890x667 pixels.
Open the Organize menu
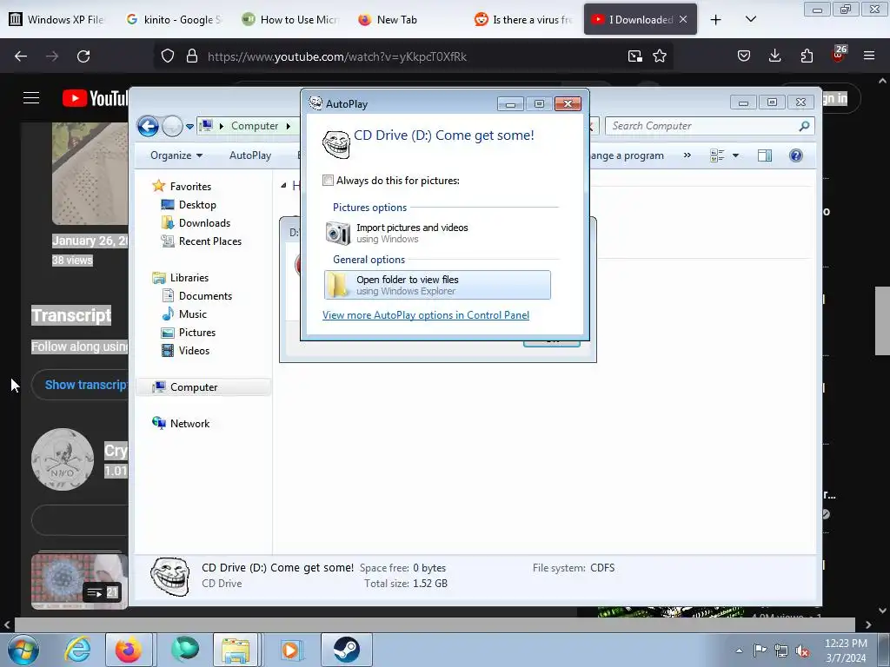176,155
